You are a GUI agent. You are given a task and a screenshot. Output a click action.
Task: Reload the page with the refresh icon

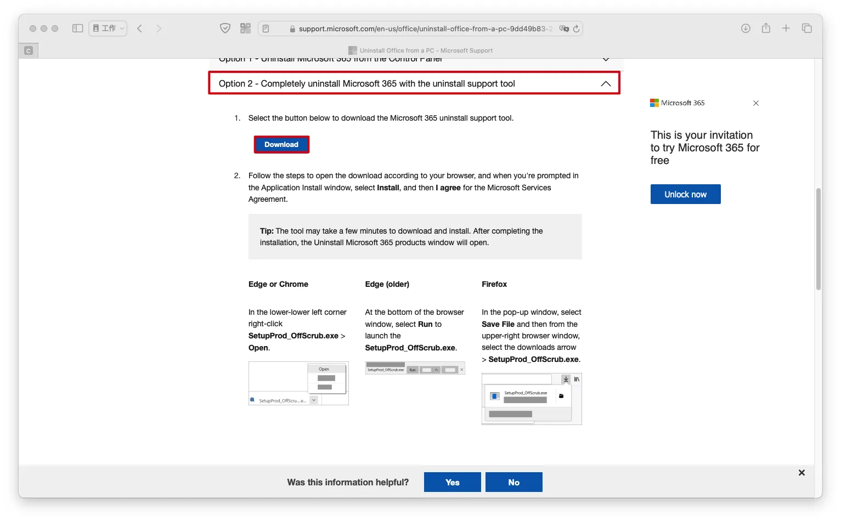(x=576, y=29)
